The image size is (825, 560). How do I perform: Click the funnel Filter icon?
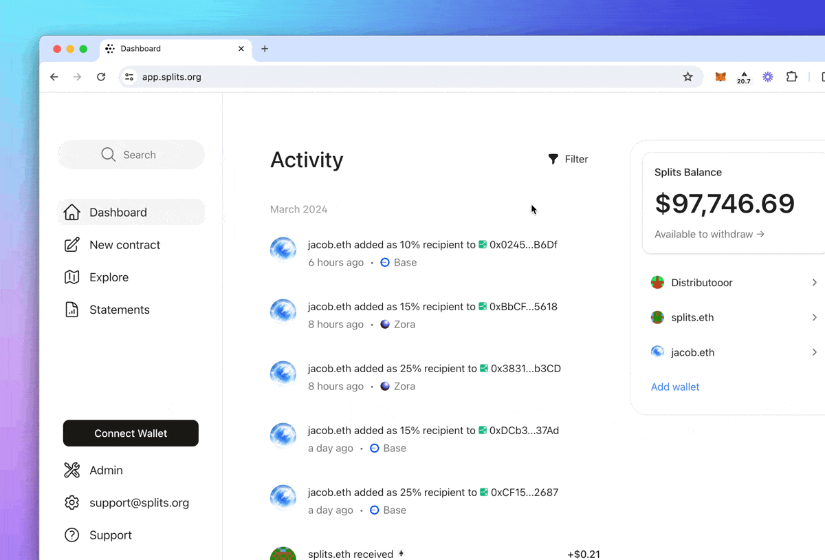coord(553,159)
